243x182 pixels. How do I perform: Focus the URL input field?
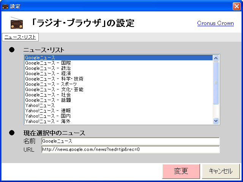131,149
